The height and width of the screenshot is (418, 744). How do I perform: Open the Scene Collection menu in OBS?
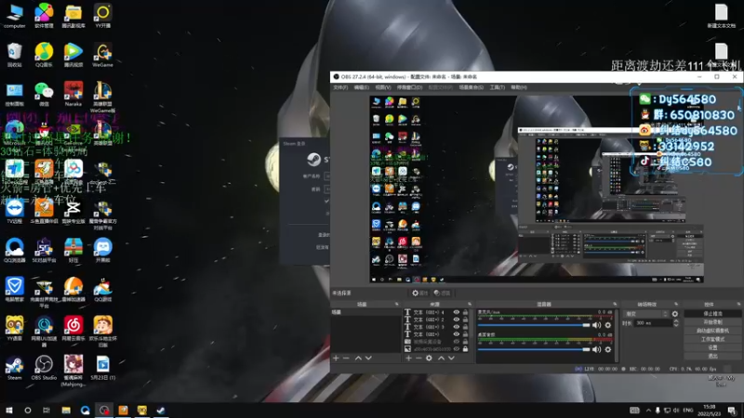pyautogui.click(x=471, y=87)
